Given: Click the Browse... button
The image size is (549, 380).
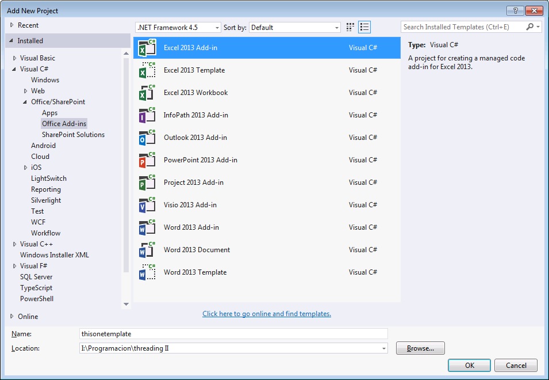Looking at the screenshot, I should (x=420, y=348).
